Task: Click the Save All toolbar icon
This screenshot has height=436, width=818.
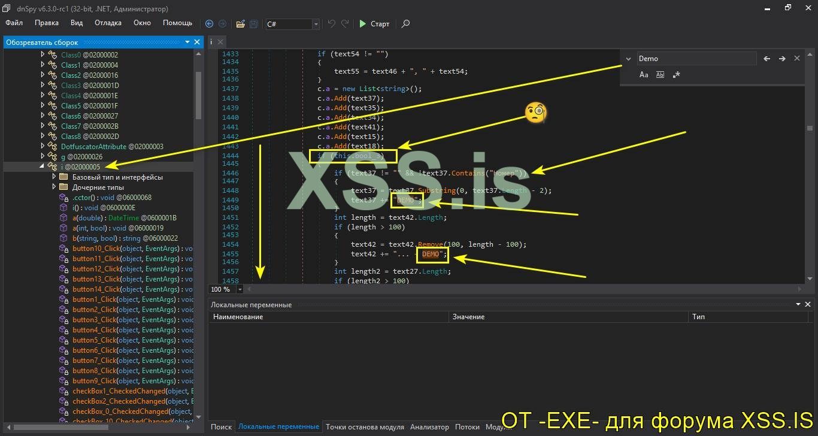Action: pyautogui.click(x=253, y=24)
